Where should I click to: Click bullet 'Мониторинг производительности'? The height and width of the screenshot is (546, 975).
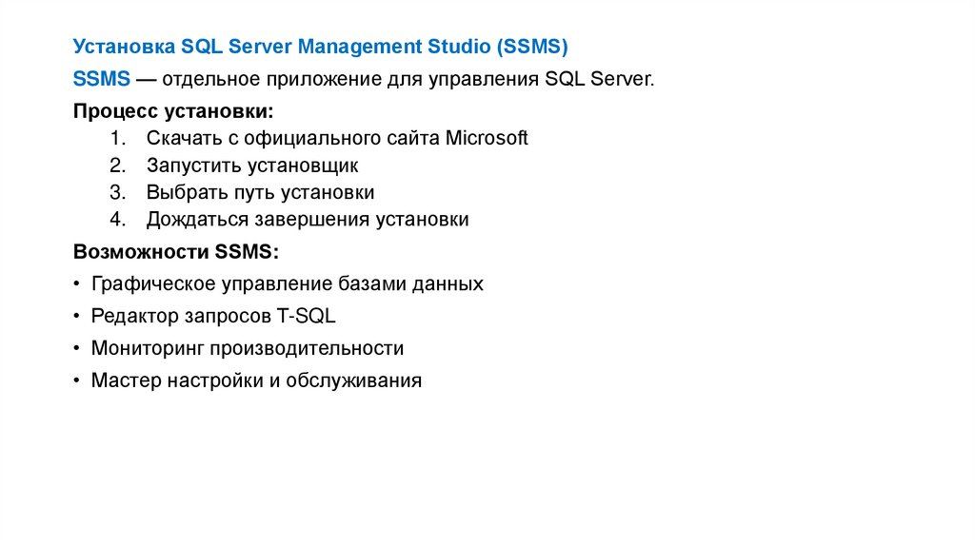click(x=248, y=348)
